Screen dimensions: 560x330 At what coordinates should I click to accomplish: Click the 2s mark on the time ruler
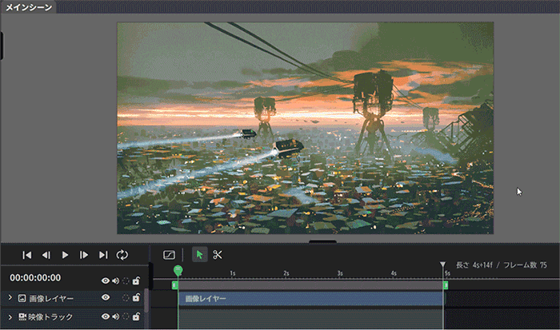[286, 273]
